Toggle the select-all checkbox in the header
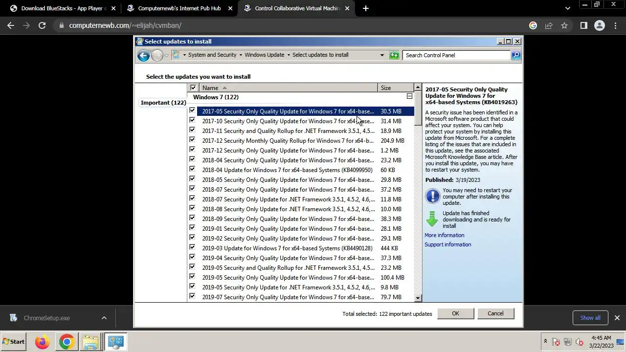The image size is (626, 352). tap(193, 88)
